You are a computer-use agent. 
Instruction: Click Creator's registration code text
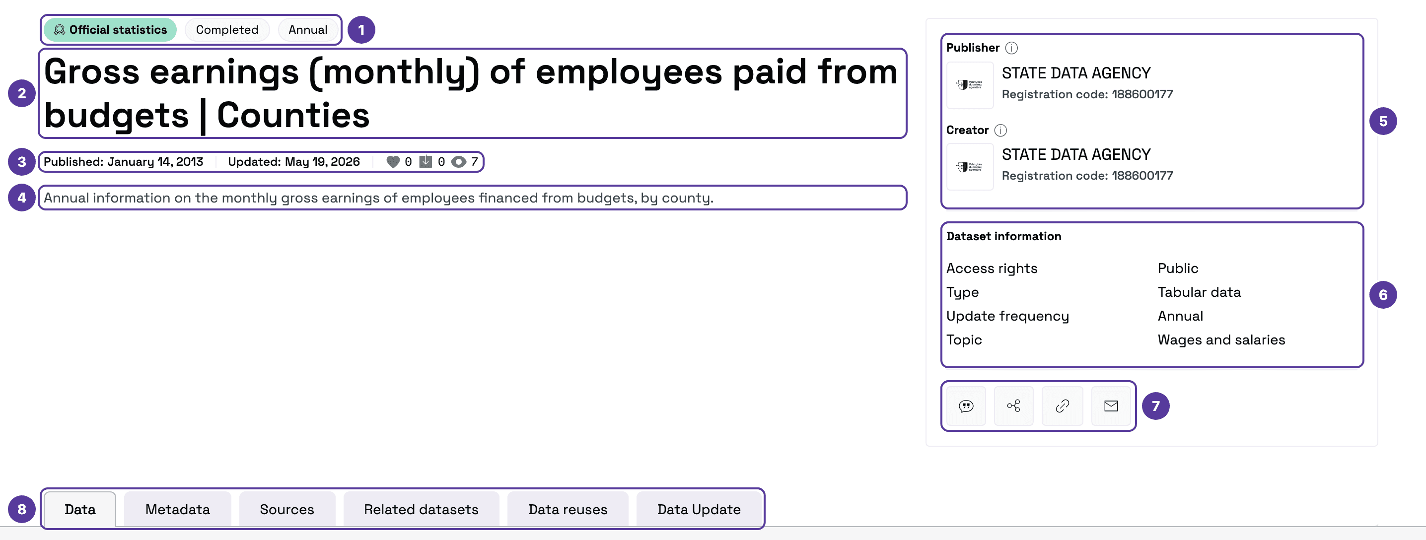tap(1087, 175)
